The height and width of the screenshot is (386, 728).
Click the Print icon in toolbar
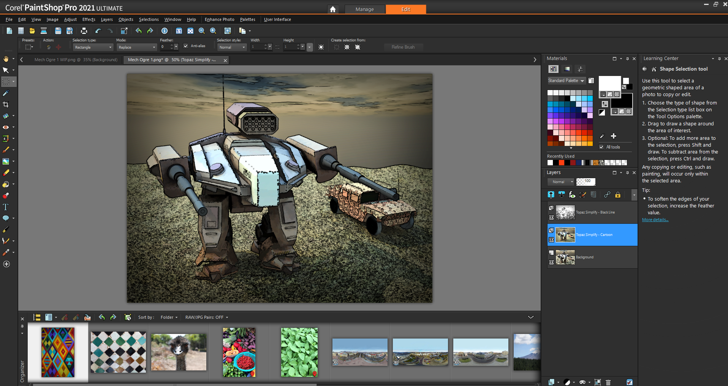coord(84,31)
